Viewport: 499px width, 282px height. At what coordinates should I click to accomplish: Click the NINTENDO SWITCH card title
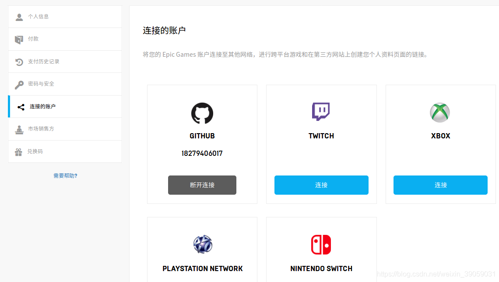click(x=321, y=268)
